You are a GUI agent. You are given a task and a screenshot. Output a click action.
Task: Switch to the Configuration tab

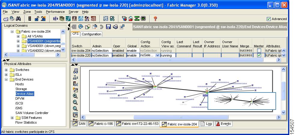pyautogui.click(x=91, y=34)
